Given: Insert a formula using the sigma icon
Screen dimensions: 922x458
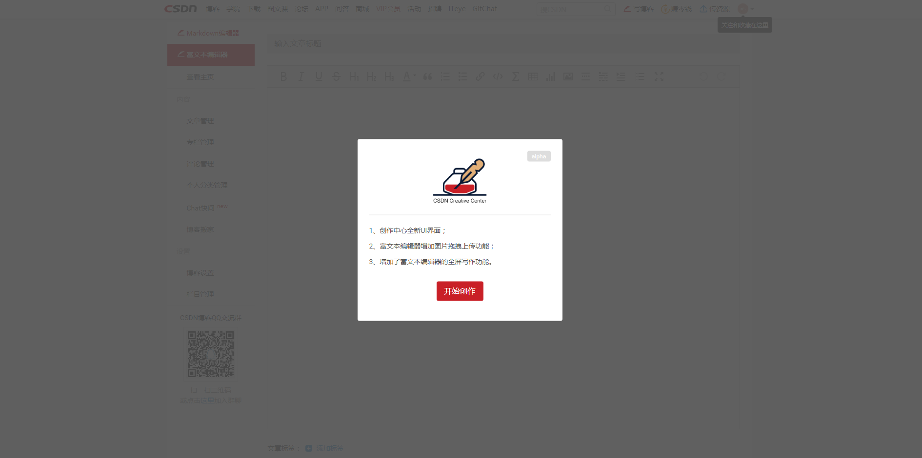Looking at the screenshot, I should pyautogui.click(x=515, y=76).
